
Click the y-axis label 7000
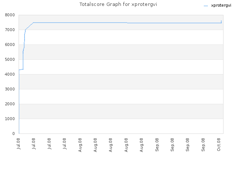pos(10,30)
